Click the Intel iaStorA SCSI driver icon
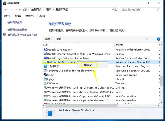This screenshot has width=165, height=121. coord(45,100)
